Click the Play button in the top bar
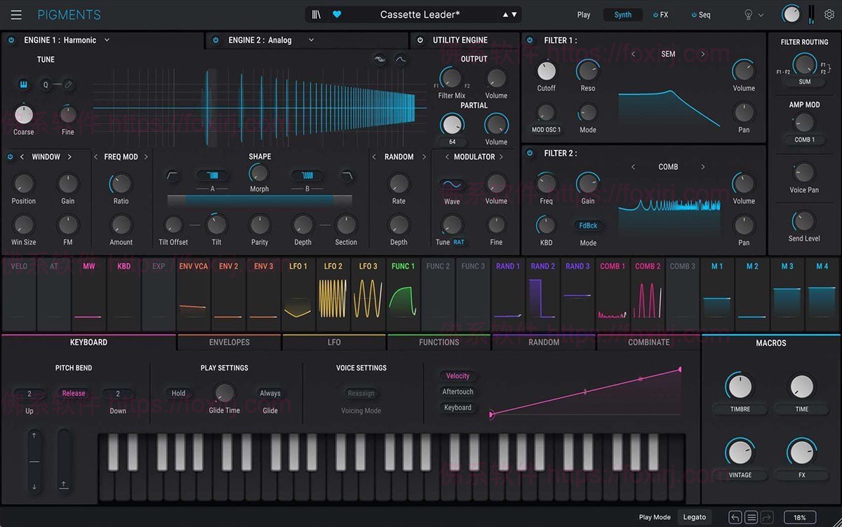842x527 pixels. (x=583, y=14)
